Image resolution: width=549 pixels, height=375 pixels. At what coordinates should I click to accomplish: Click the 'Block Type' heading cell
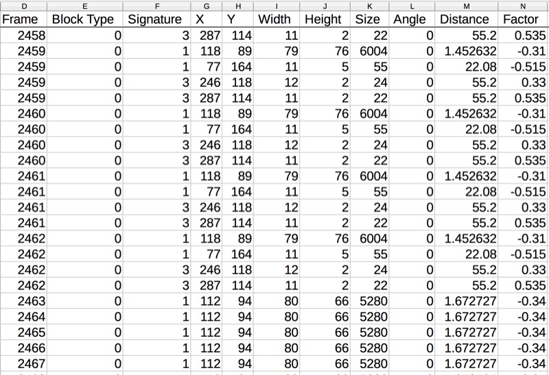click(84, 19)
